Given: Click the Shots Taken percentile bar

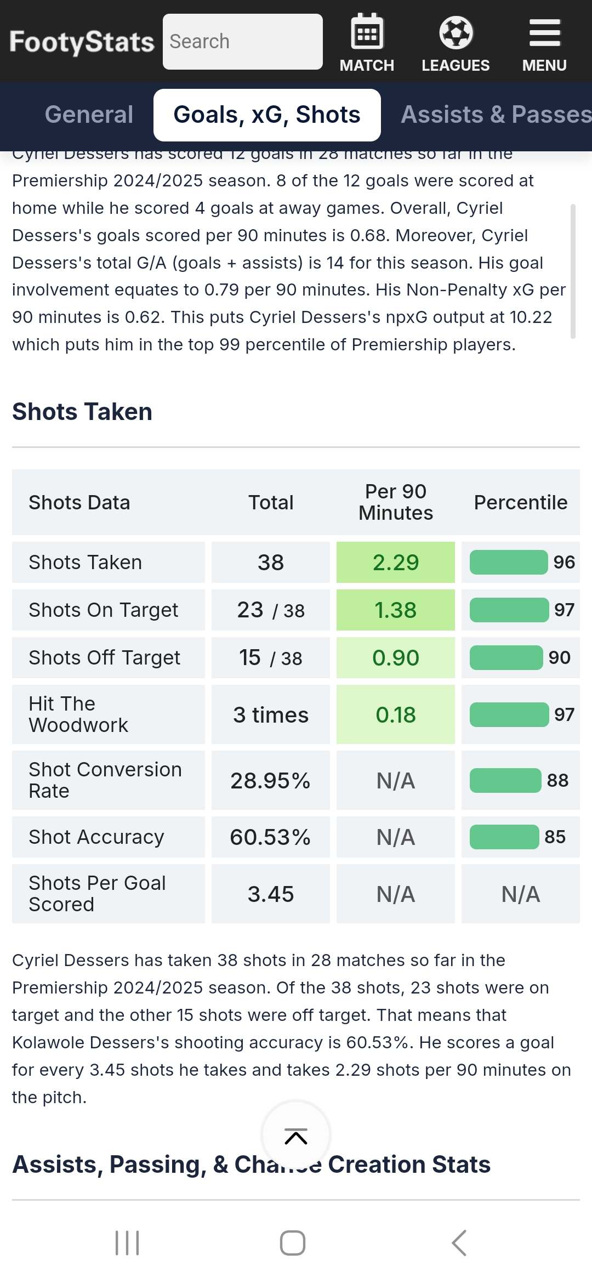Looking at the screenshot, I should (x=509, y=562).
